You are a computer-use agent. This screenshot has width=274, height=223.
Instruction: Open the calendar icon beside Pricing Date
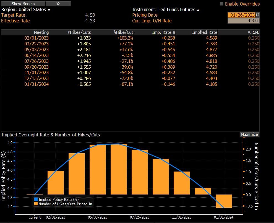click(x=258, y=15)
